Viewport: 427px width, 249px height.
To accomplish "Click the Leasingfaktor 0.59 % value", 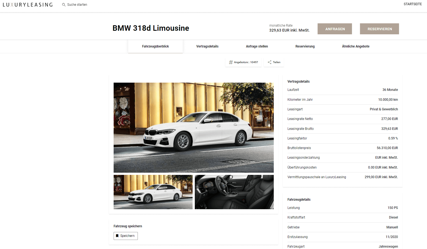I will (393, 138).
